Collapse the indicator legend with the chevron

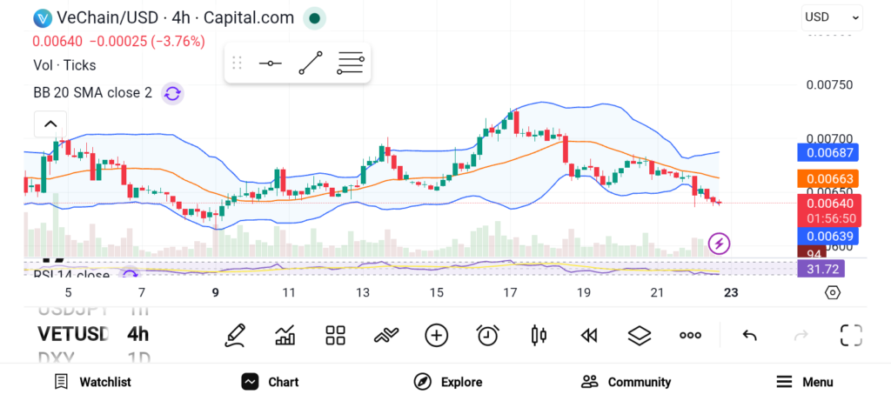point(50,124)
